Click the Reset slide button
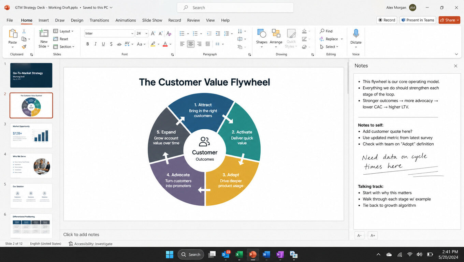Screen dimensions: 464x262 (x=61, y=39)
